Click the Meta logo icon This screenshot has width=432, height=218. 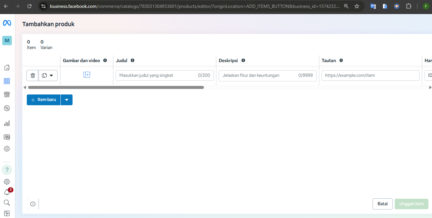point(7,23)
